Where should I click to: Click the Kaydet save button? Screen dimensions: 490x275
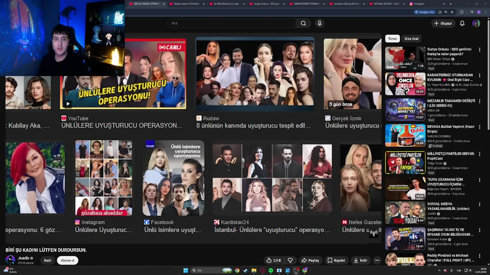coord(336,260)
